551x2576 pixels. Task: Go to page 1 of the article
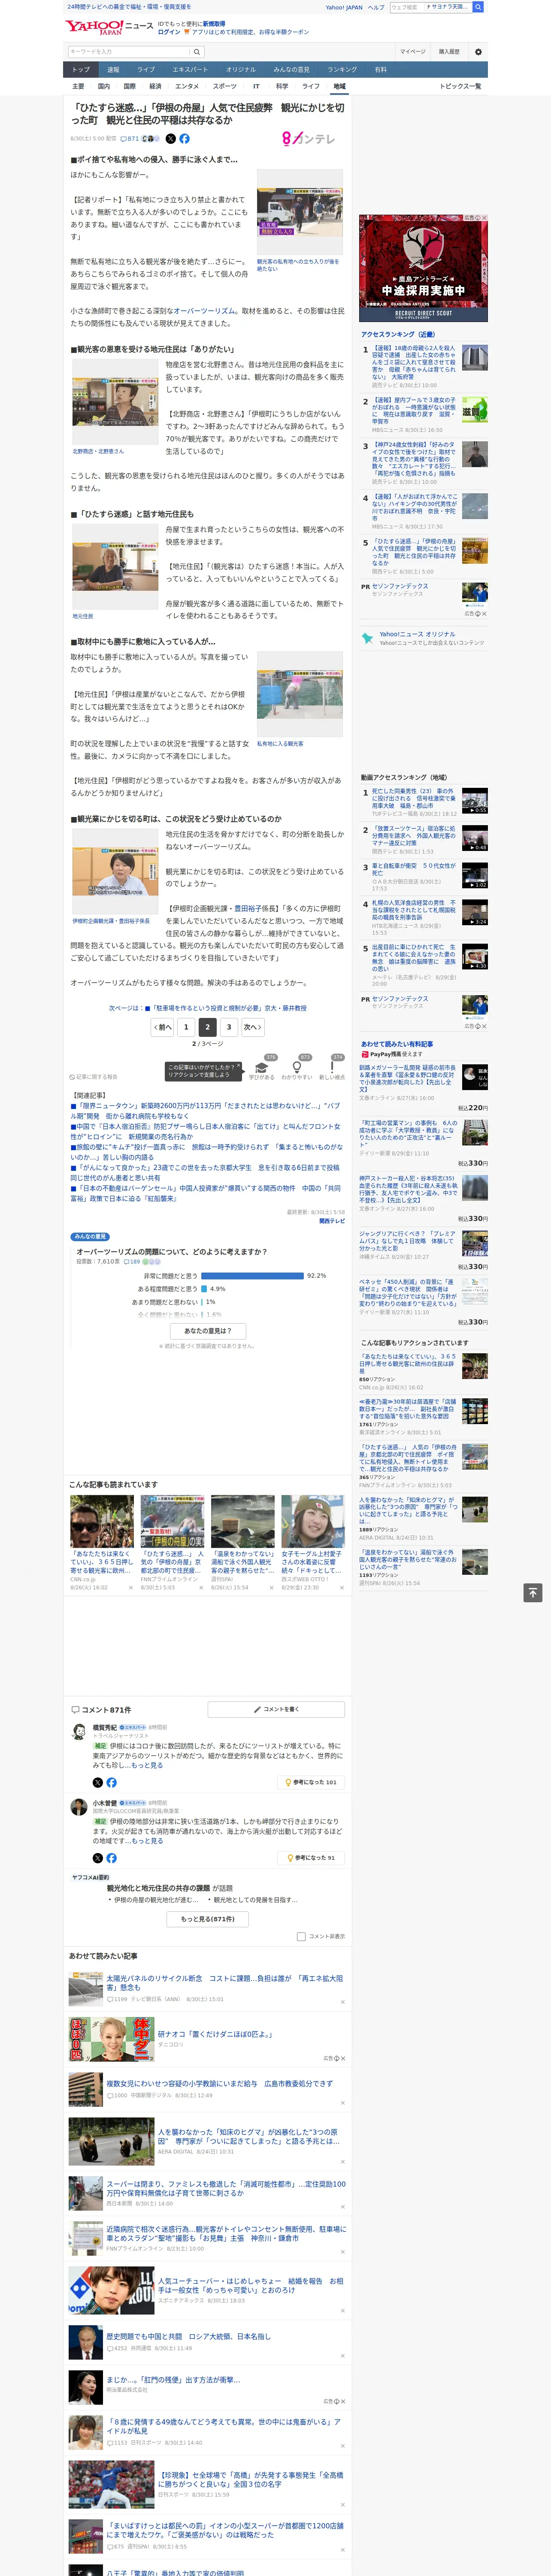[185, 1027]
